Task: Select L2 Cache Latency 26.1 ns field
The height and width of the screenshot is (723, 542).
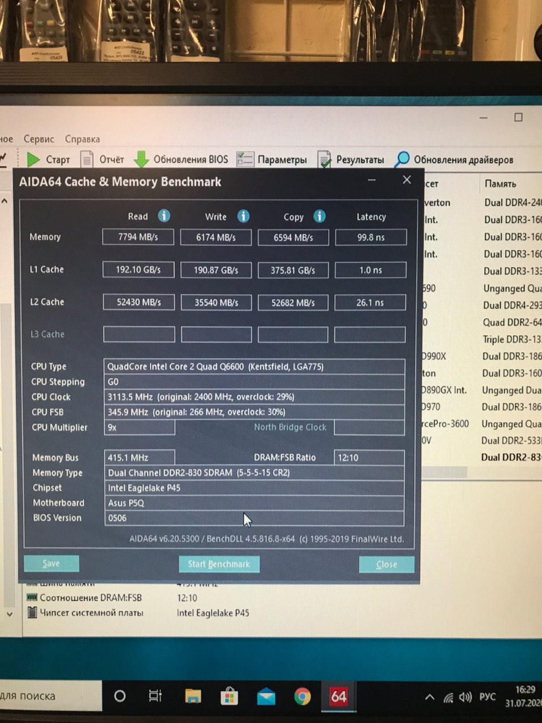Action: tap(370, 303)
